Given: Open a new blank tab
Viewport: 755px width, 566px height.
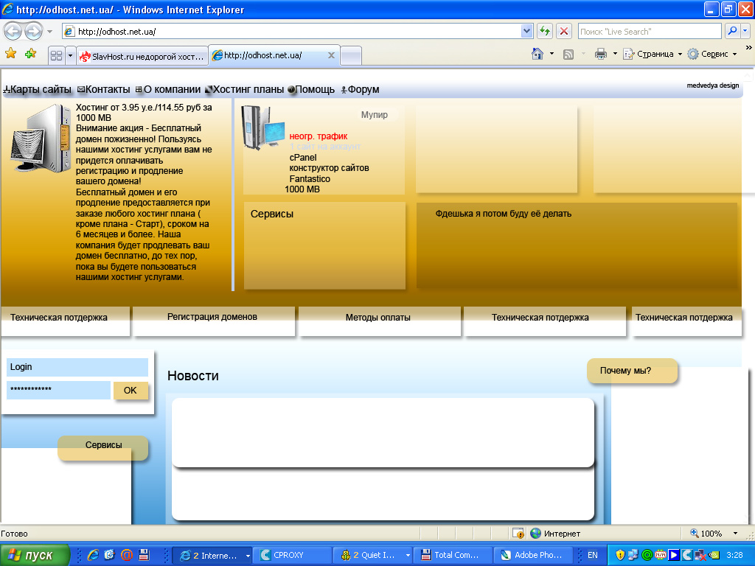Looking at the screenshot, I should (x=351, y=56).
